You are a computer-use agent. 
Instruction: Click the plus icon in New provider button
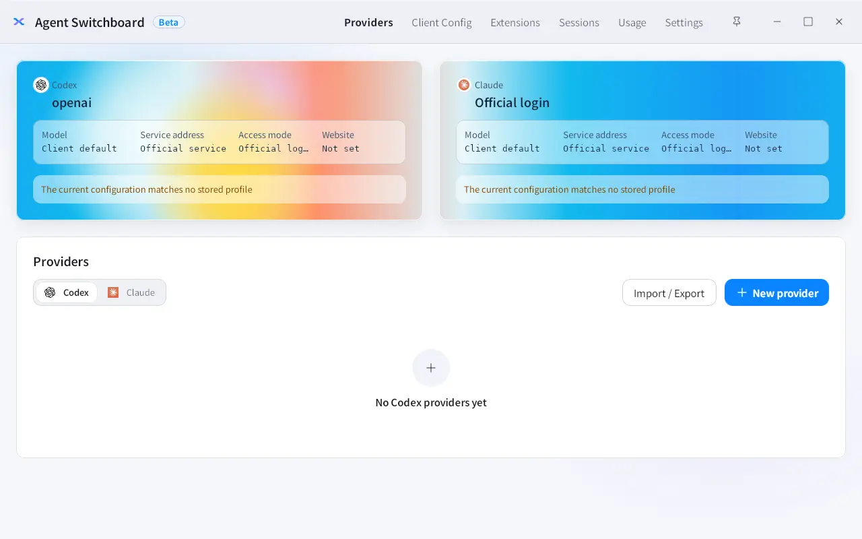742,292
